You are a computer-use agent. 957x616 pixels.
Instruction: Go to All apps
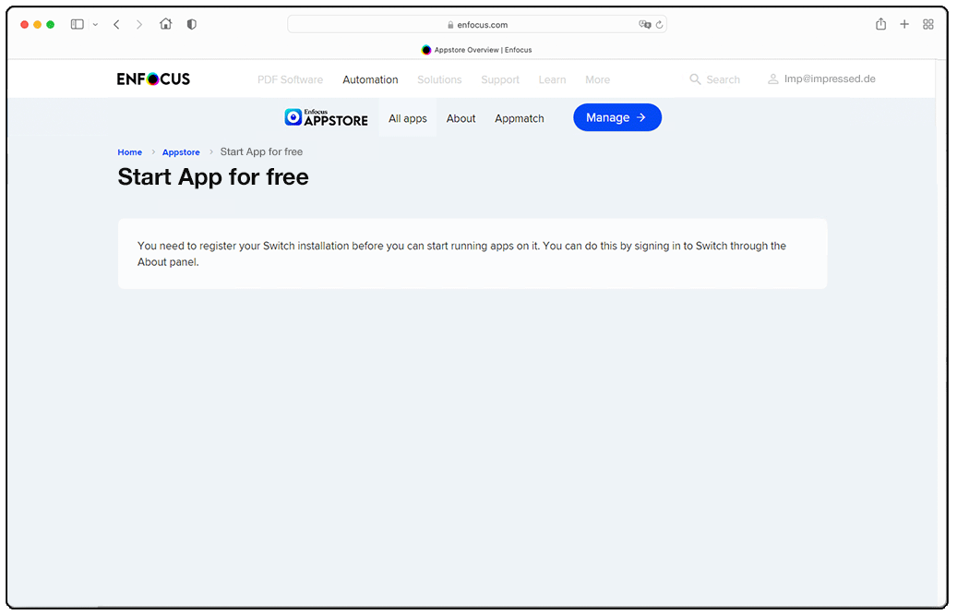click(408, 118)
